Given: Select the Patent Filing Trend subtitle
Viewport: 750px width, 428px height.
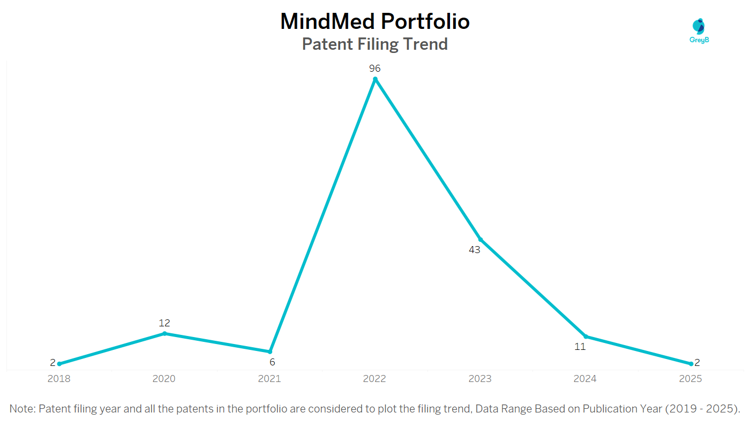Looking at the screenshot, I should (x=375, y=44).
